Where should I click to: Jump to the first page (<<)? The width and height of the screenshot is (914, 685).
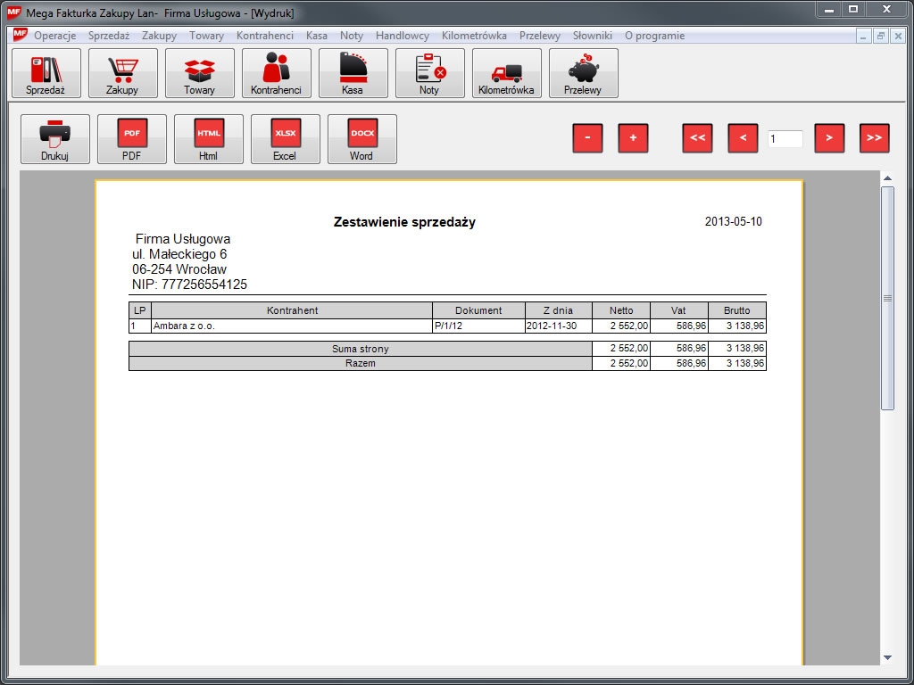point(698,138)
